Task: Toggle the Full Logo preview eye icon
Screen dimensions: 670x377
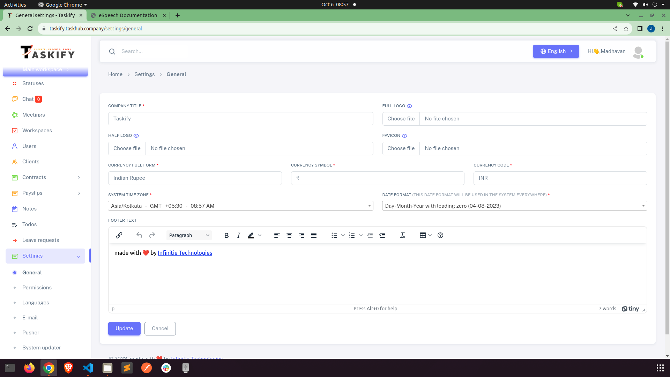Action: [x=409, y=106]
